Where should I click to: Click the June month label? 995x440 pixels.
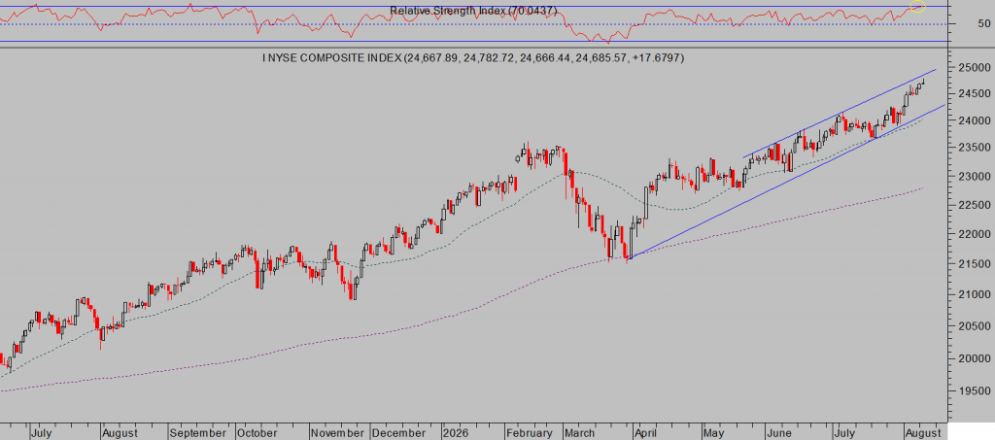778,433
